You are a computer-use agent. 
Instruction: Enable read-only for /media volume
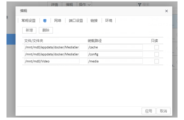[x=156, y=61]
